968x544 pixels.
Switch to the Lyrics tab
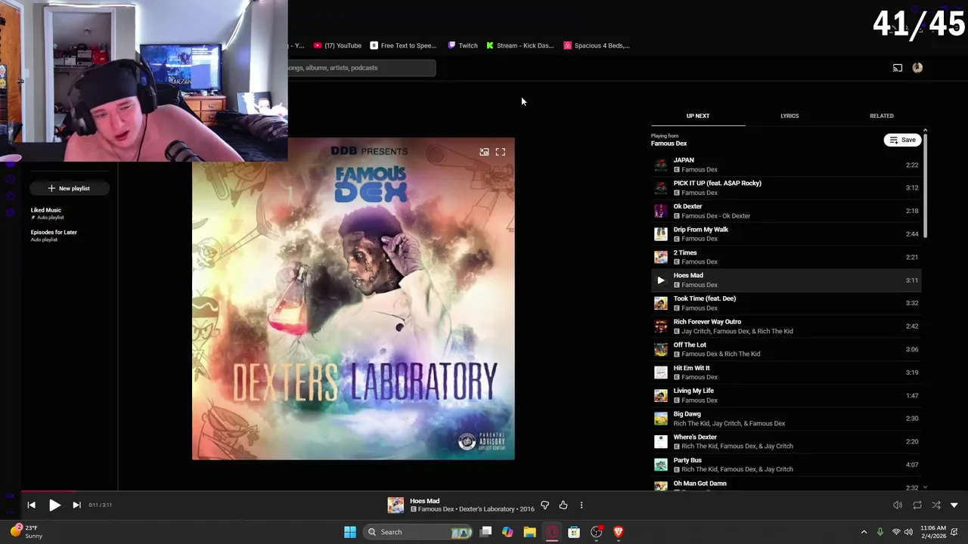(x=790, y=116)
